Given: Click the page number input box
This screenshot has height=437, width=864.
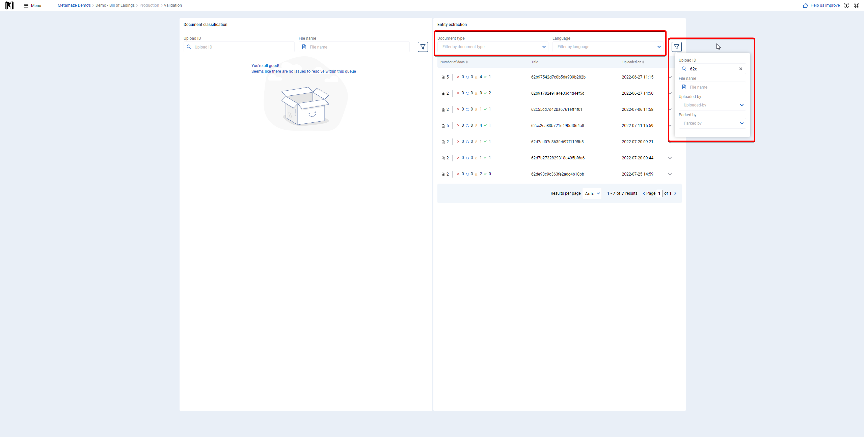Looking at the screenshot, I should tap(660, 193).
